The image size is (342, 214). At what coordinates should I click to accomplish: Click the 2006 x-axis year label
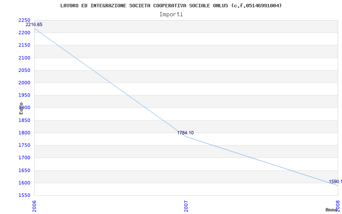34,206
